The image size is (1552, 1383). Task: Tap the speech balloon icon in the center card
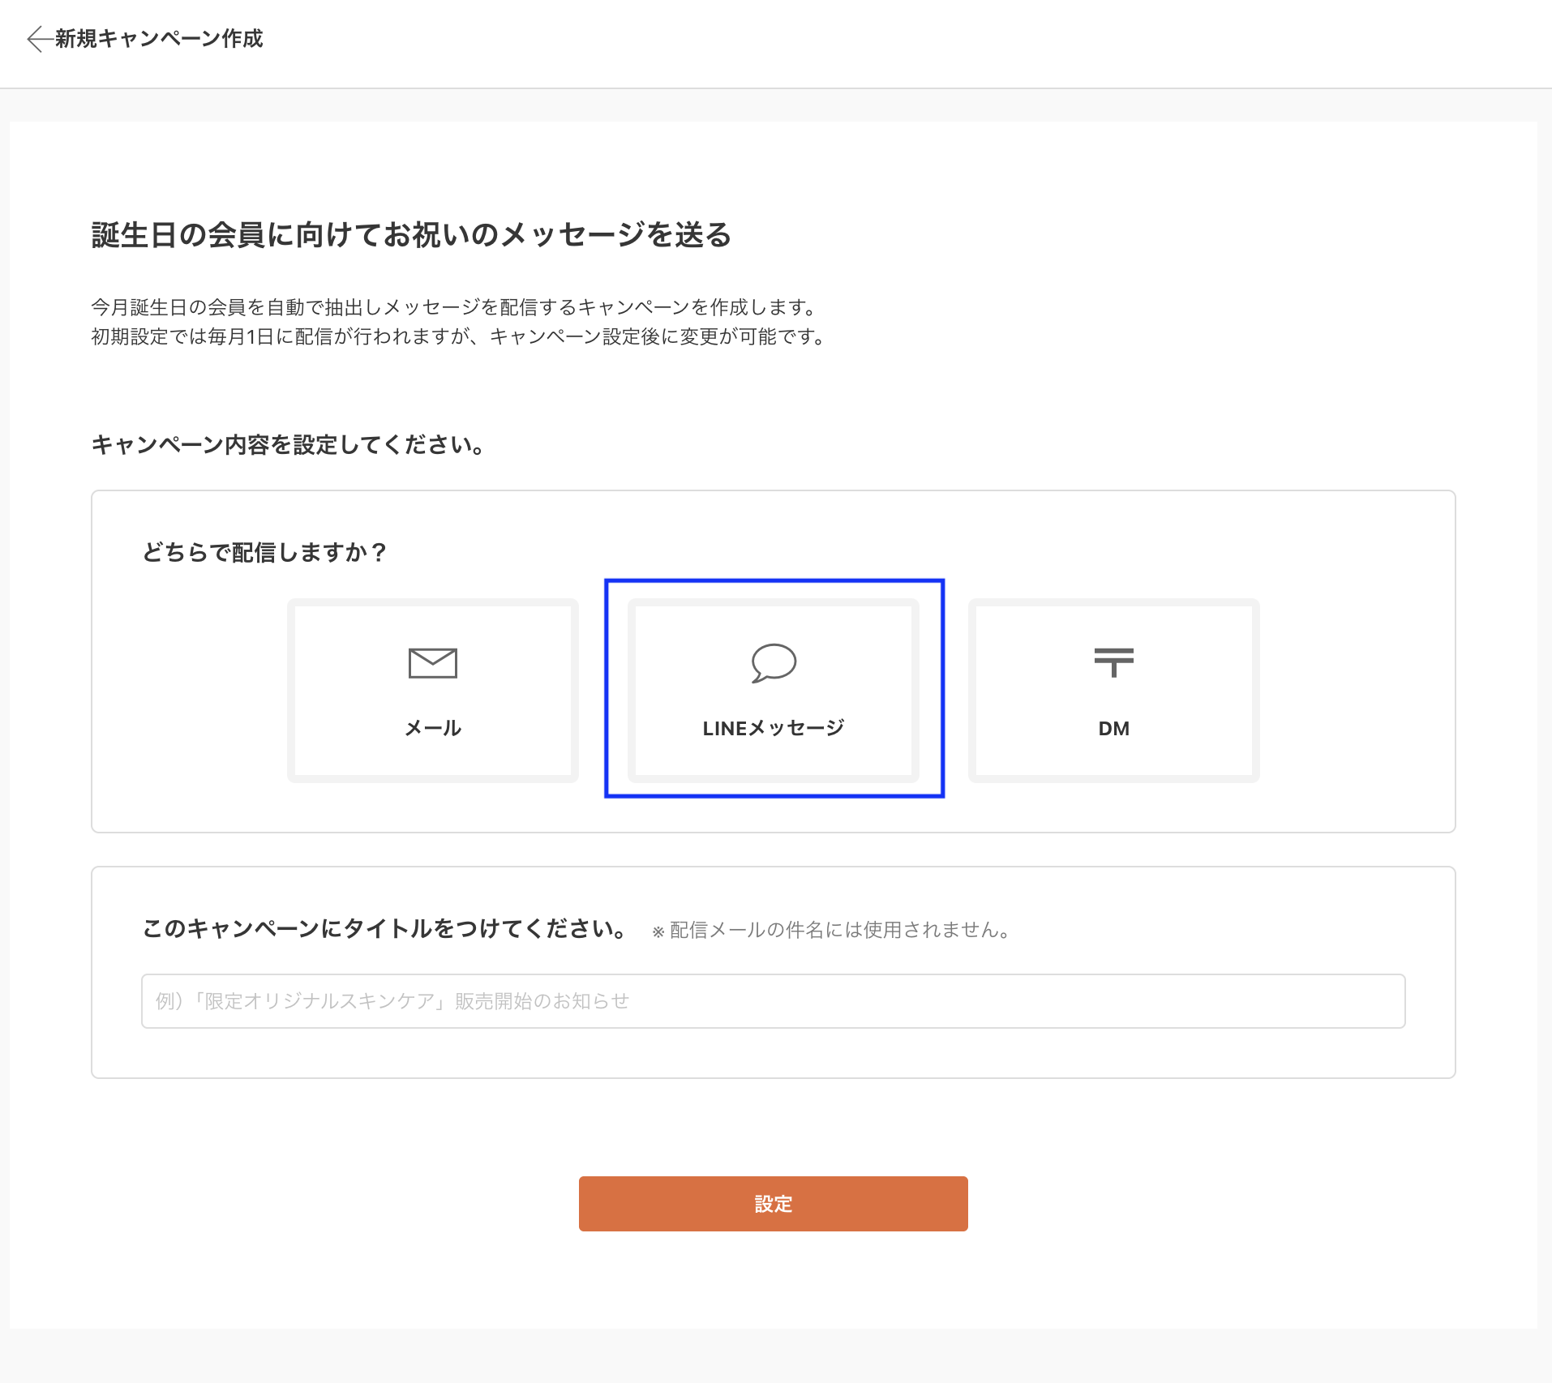(773, 662)
